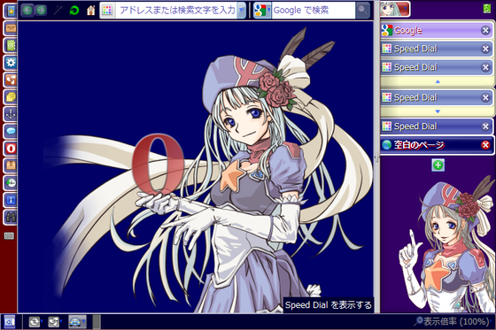
Task: Close the Google tab
Action: pos(485,30)
